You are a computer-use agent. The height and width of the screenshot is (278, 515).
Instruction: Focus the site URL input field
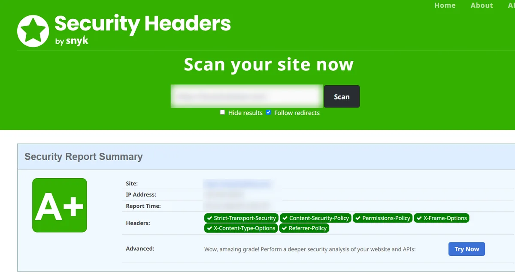pyautogui.click(x=247, y=96)
